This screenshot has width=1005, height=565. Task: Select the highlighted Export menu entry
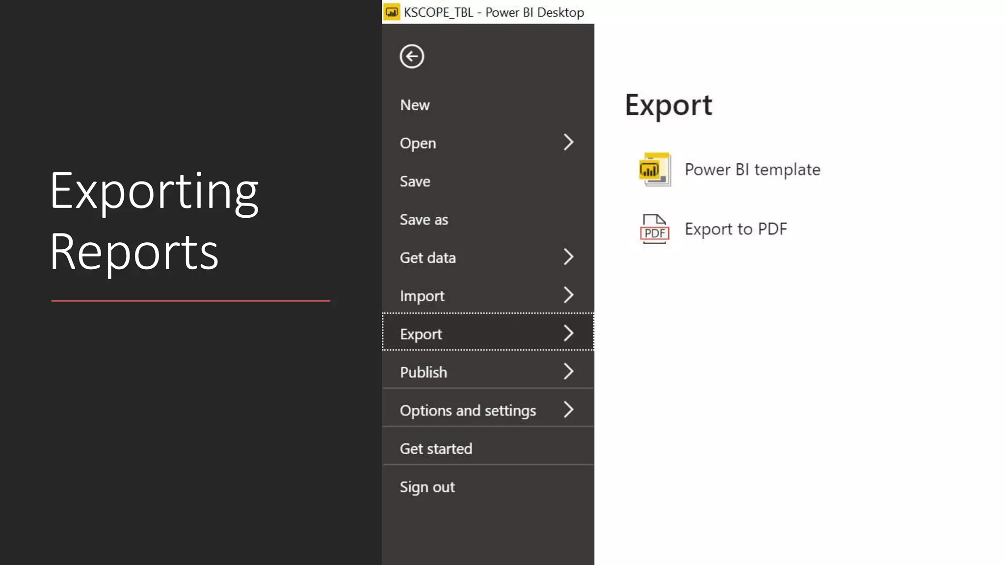[x=488, y=332]
